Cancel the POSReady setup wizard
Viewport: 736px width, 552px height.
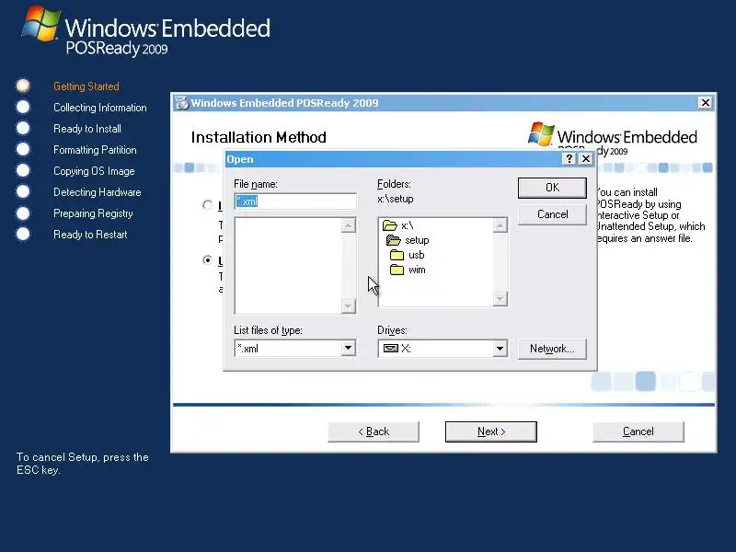coord(638,431)
